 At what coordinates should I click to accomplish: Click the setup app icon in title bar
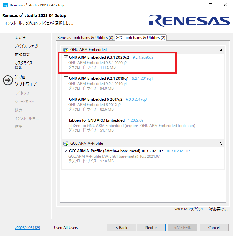pos(5,5)
